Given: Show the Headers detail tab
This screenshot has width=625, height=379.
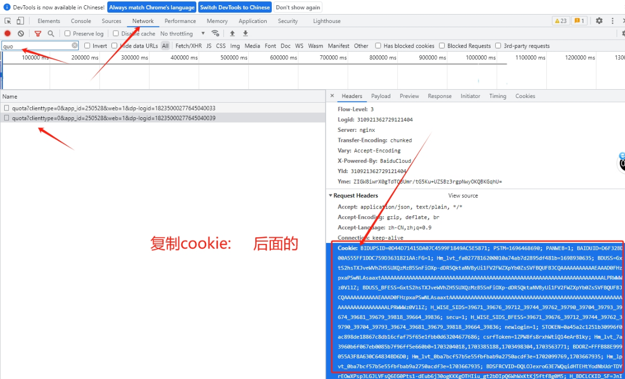Looking at the screenshot, I should (352, 96).
